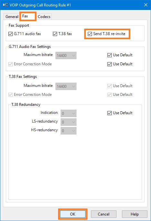Screen dimensions: 151x221
Task: Uncheck the T.38 fax checkbox
Action: (x=55, y=34)
